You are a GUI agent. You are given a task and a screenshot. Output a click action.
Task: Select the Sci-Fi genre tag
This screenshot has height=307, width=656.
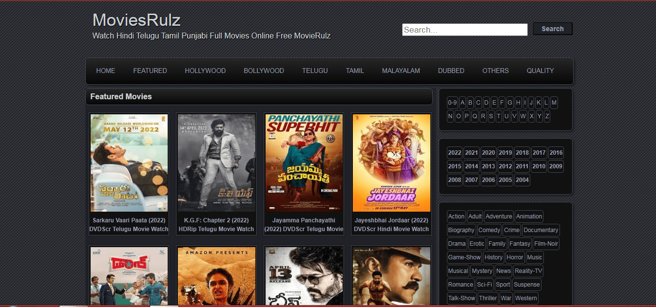484,285
